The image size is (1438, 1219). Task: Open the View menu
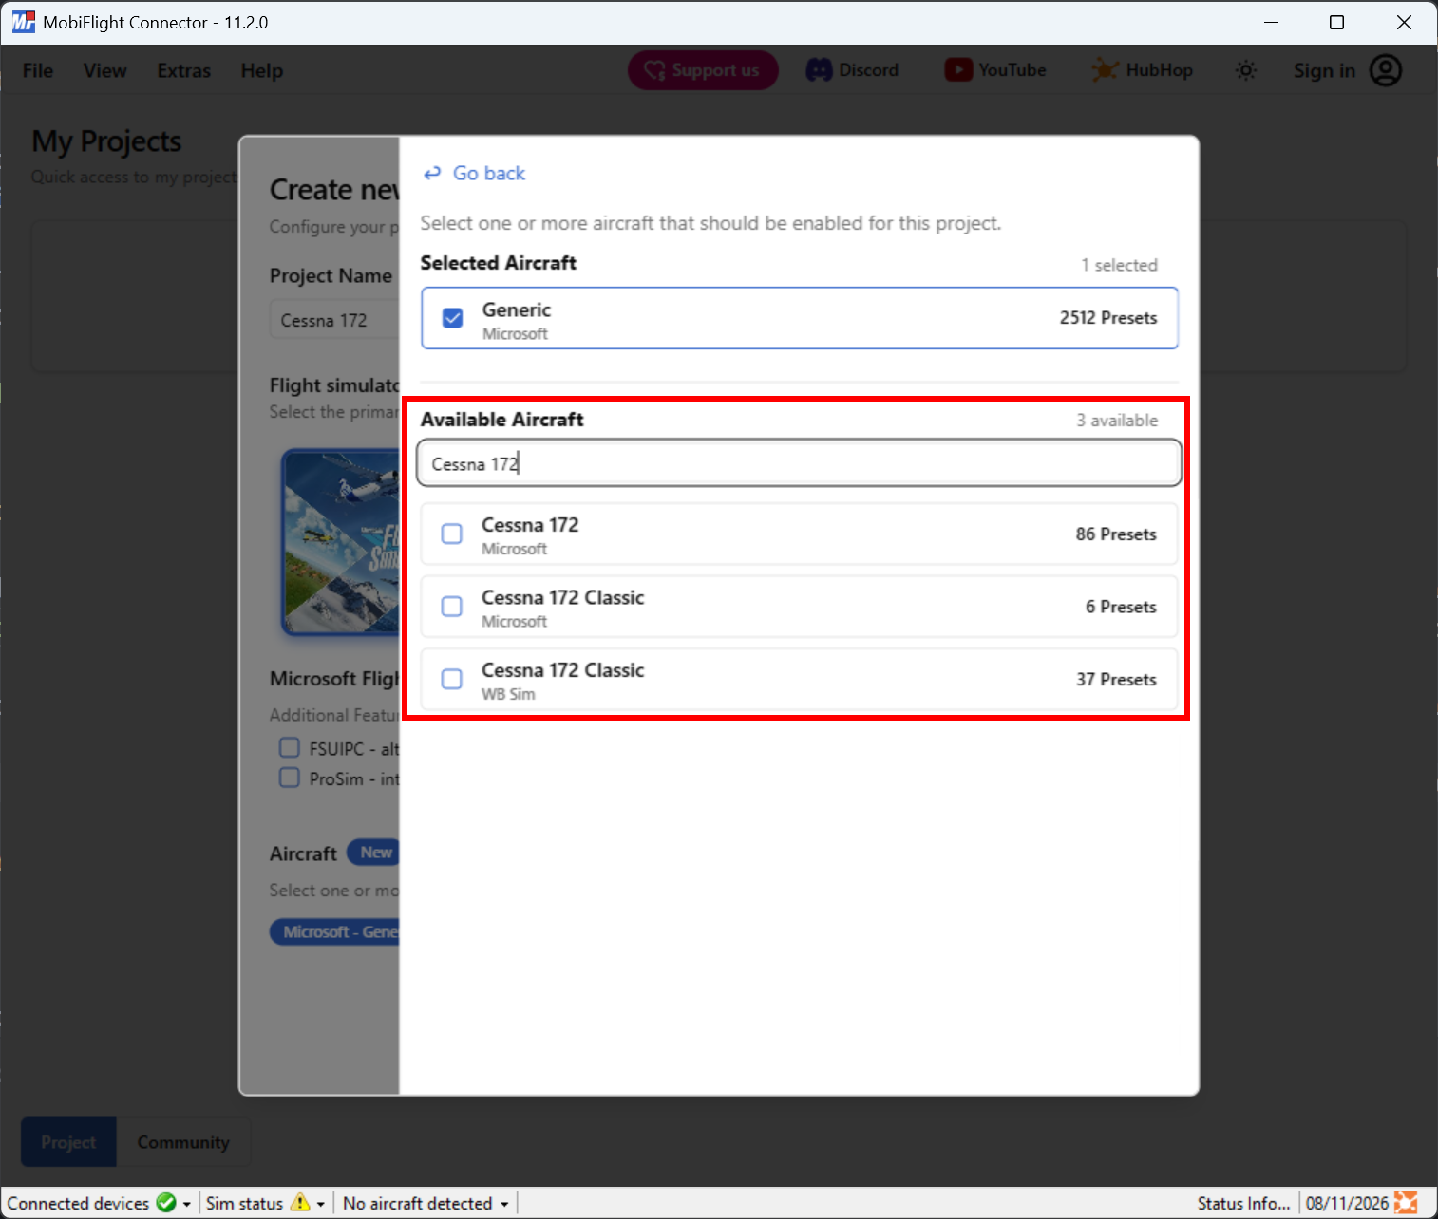104,70
